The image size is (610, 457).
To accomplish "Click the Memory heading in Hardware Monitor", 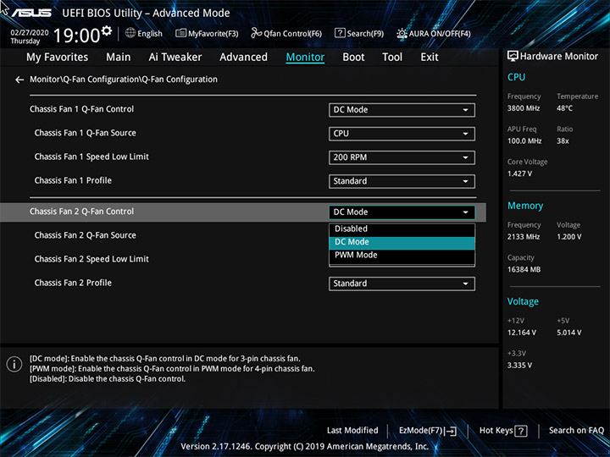I will point(525,206).
